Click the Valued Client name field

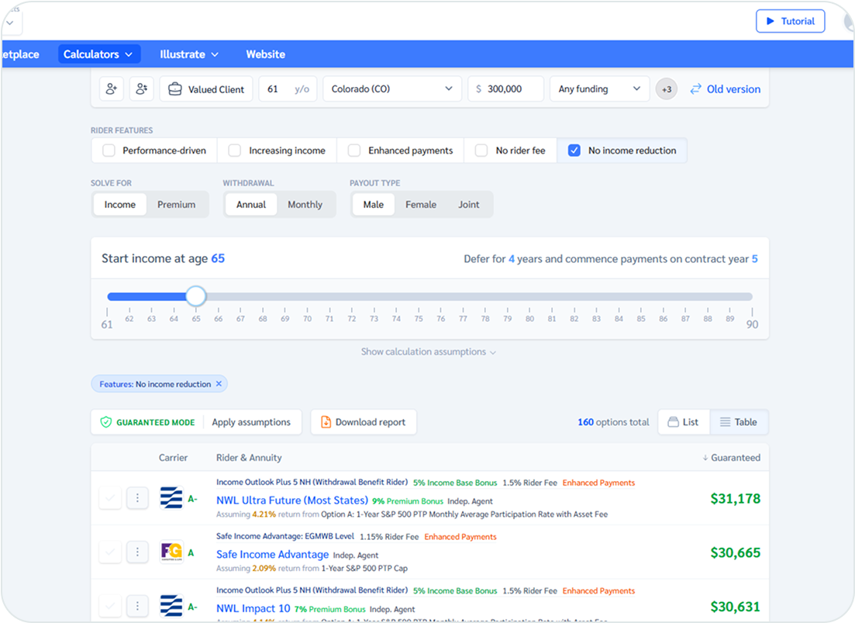[x=206, y=89]
